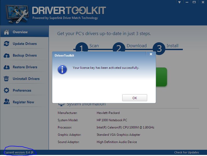Open the Overview section
The image size is (207, 156).
click(24, 32)
